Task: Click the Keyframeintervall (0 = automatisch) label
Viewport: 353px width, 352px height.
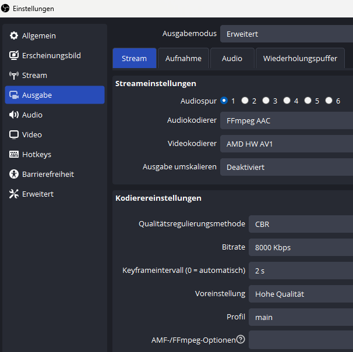Action: (x=183, y=270)
